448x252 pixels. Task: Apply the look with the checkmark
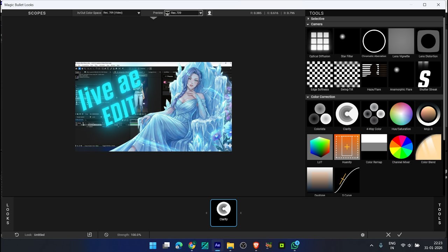(399, 234)
